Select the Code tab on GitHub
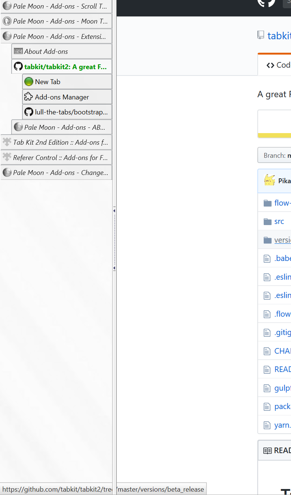The height and width of the screenshot is (495, 291). pyautogui.click(x=278, y=65)
